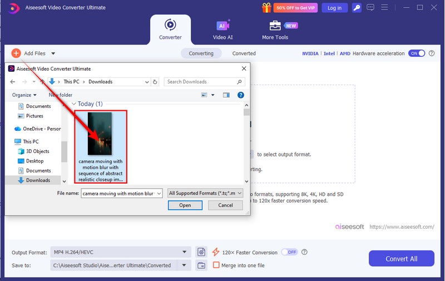
Task: Select OneDrive - Personal in navigation pane
Action: pos(42,129)
